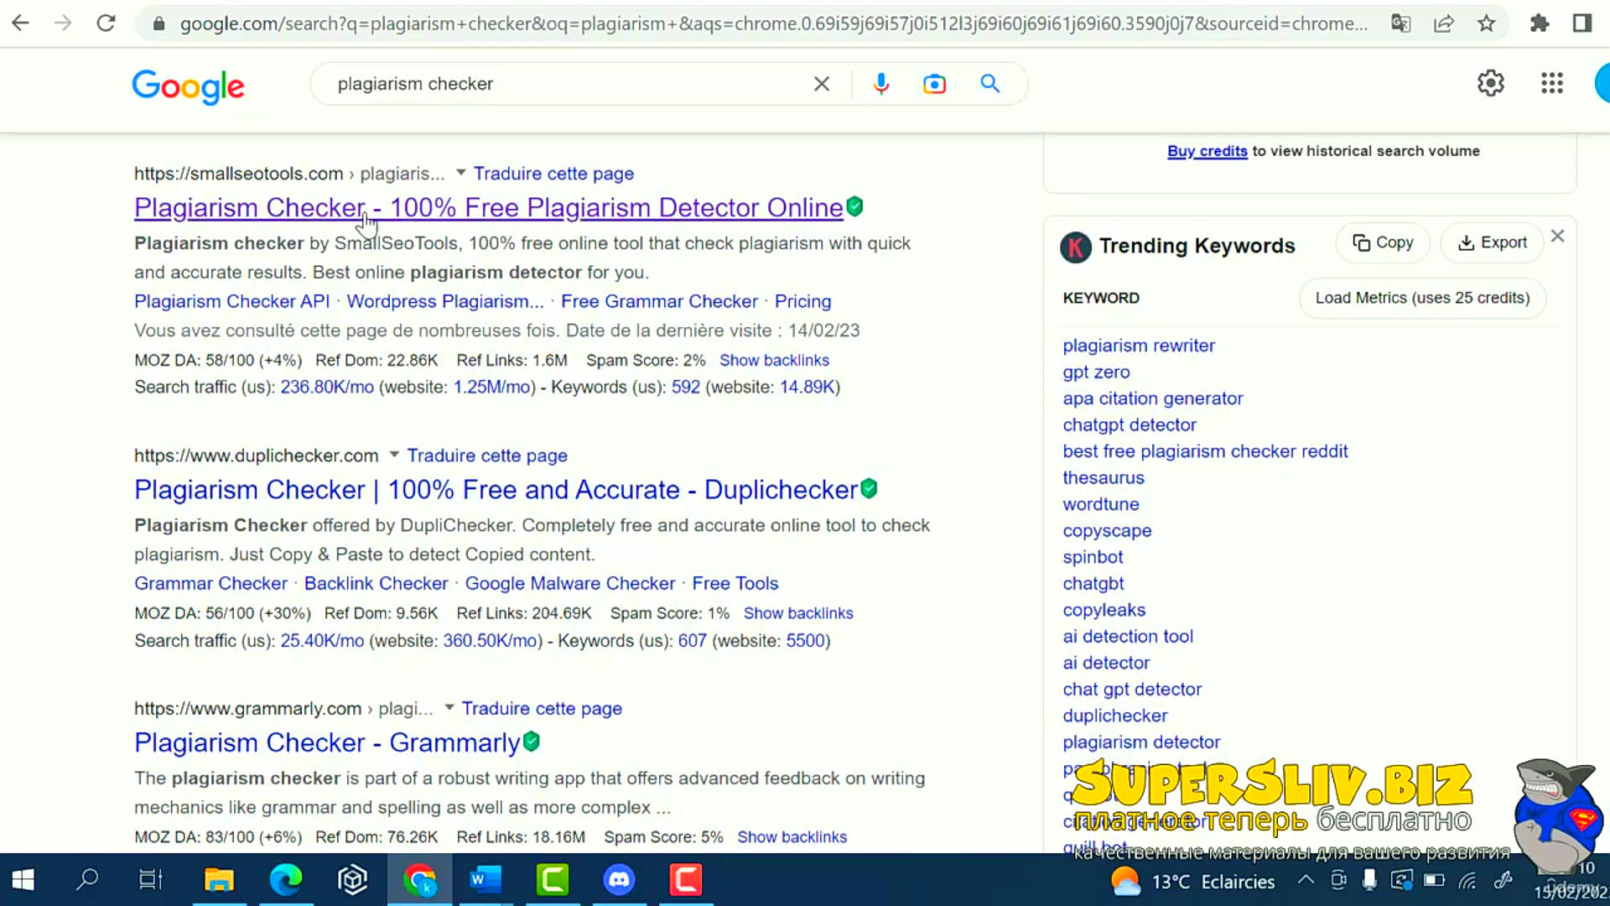
Task: Click the Google logo
Action: click(x=188, y=86)
